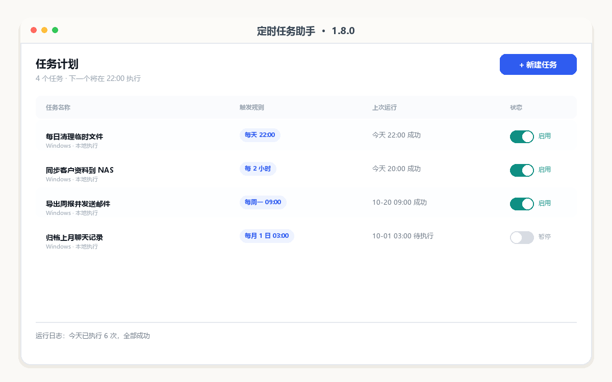Click the 每 2 小时 trigger badge

click(258, 169)
